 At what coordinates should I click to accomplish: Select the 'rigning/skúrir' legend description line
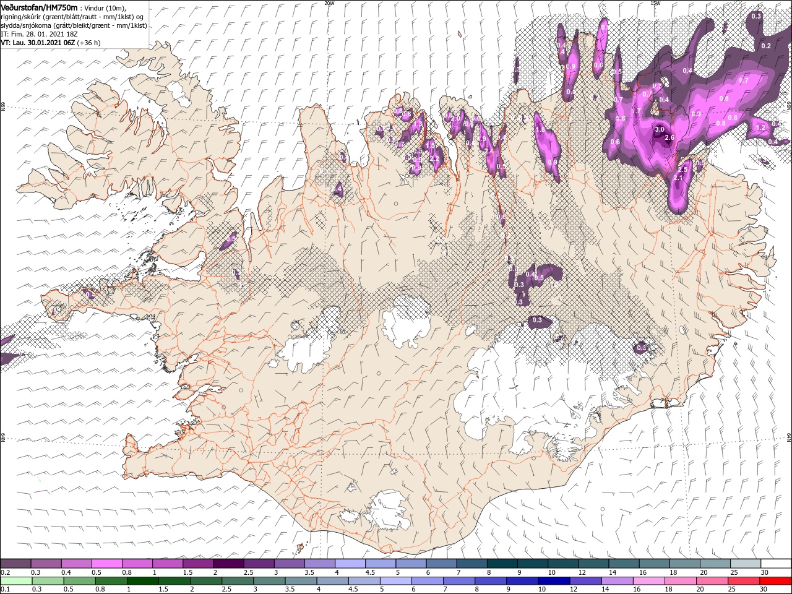tap(72, 17)
